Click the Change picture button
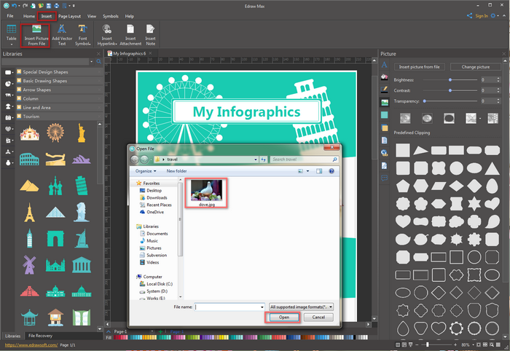Image resolution: width=510 pixels, height=351 pixels. point(475,66)
